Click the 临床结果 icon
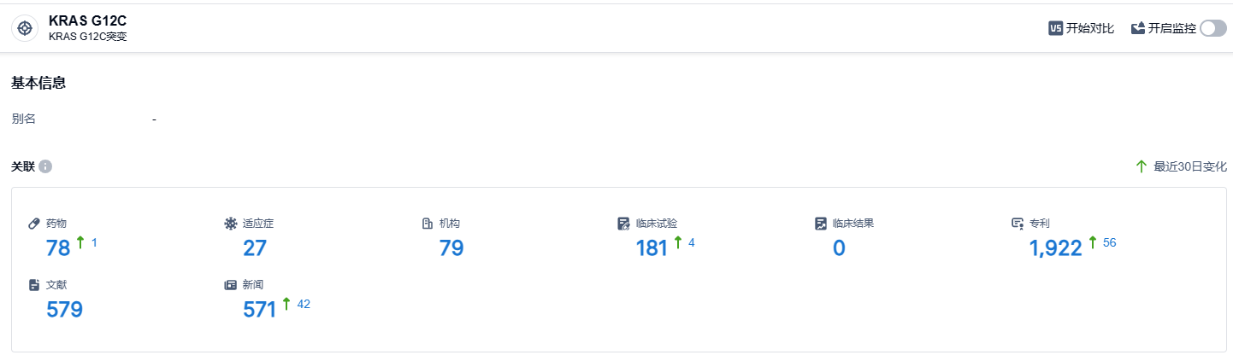 pyautogui.click(x=820, y=224)
